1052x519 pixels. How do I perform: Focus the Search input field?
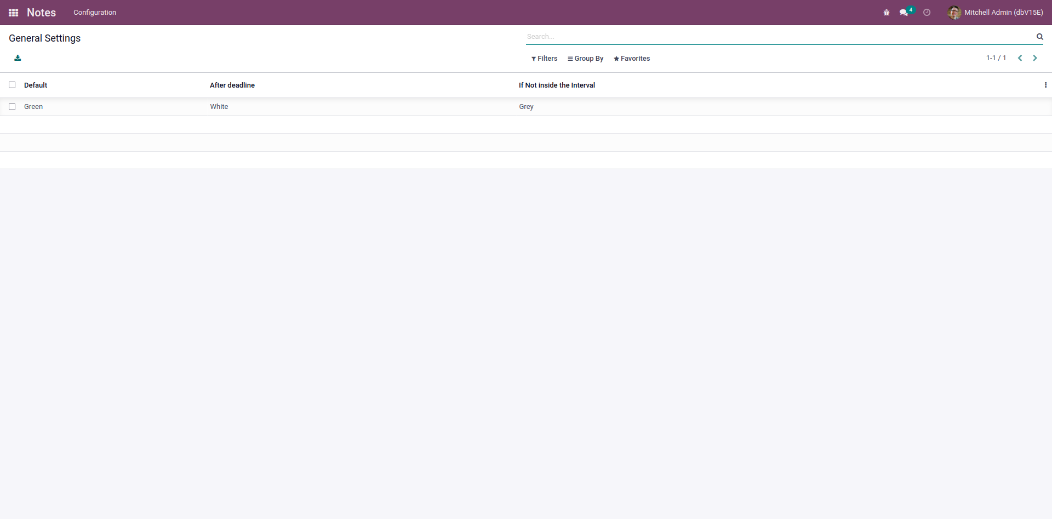(x=779, y=37)
